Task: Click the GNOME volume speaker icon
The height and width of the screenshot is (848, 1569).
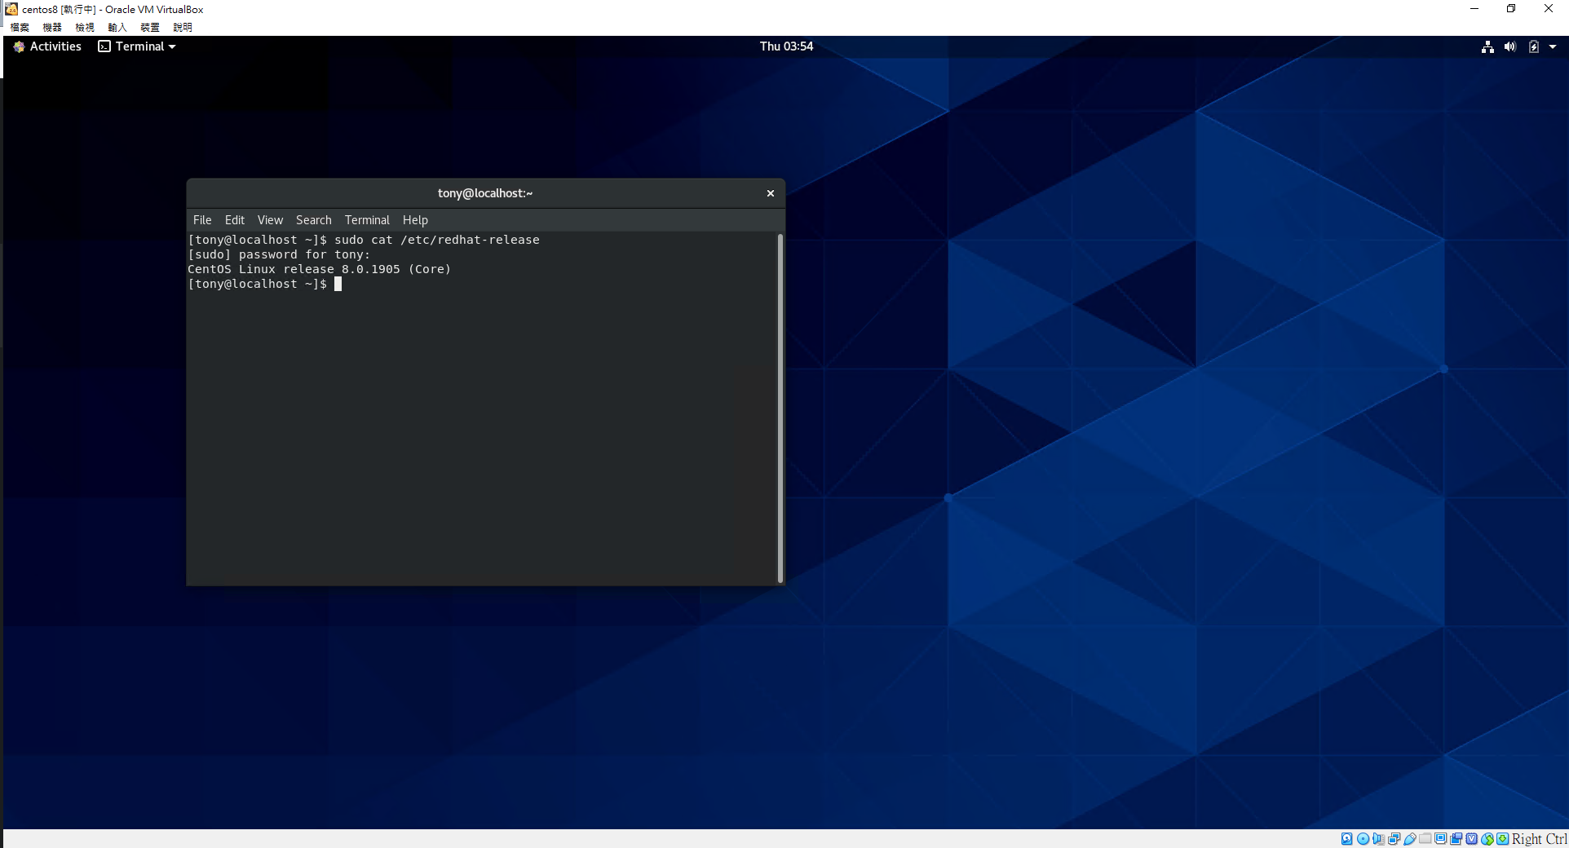Action: 1509,47
